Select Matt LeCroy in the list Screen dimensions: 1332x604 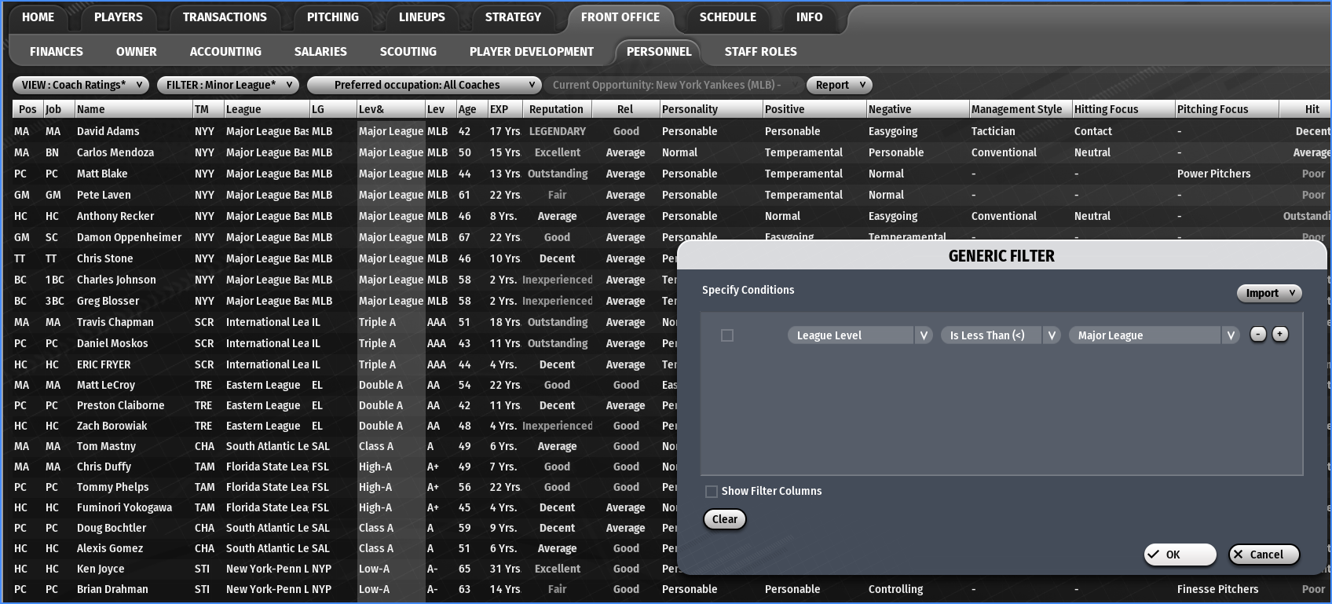point(106,385)
